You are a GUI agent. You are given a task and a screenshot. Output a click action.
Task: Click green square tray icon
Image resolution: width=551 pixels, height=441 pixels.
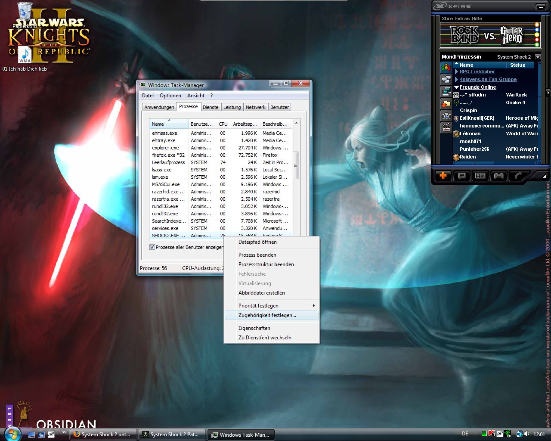484,434
